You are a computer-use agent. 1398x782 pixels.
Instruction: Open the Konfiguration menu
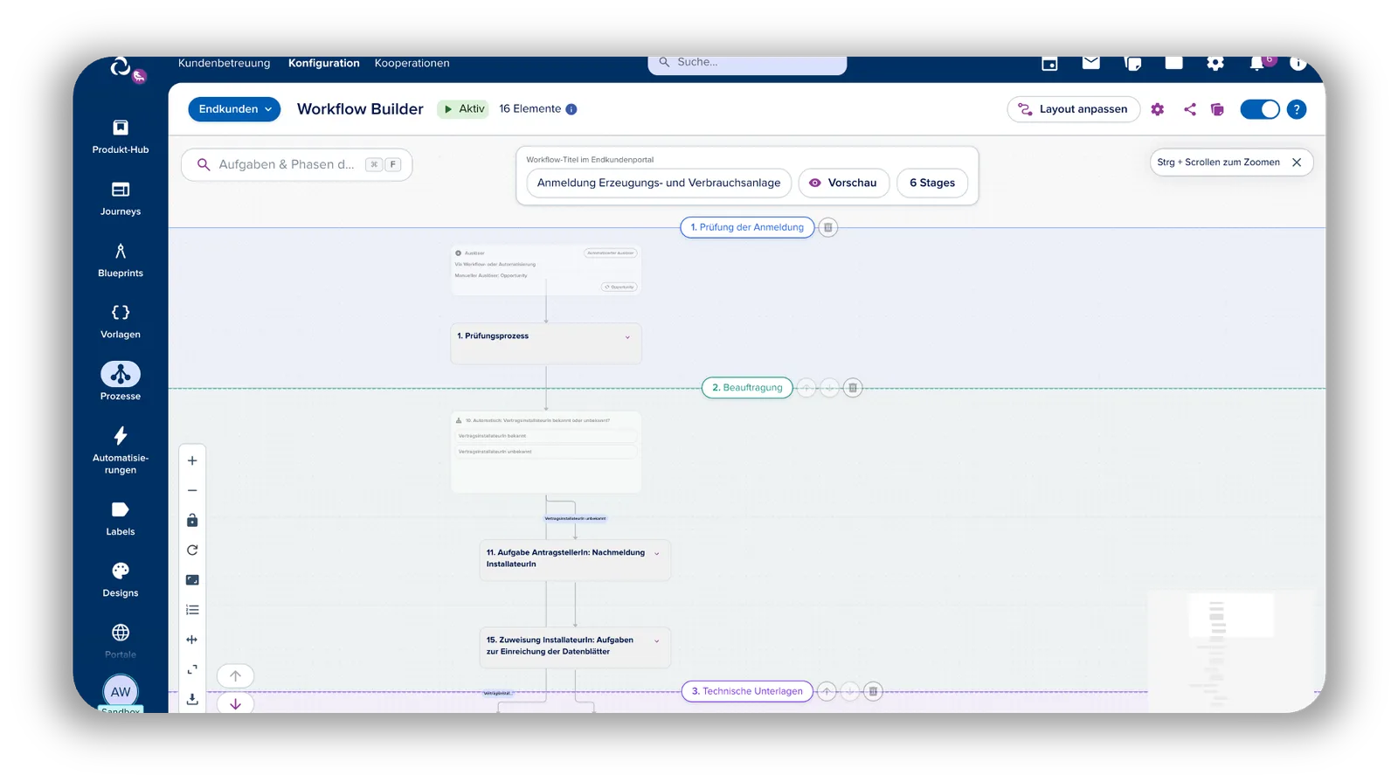point(324,63)
